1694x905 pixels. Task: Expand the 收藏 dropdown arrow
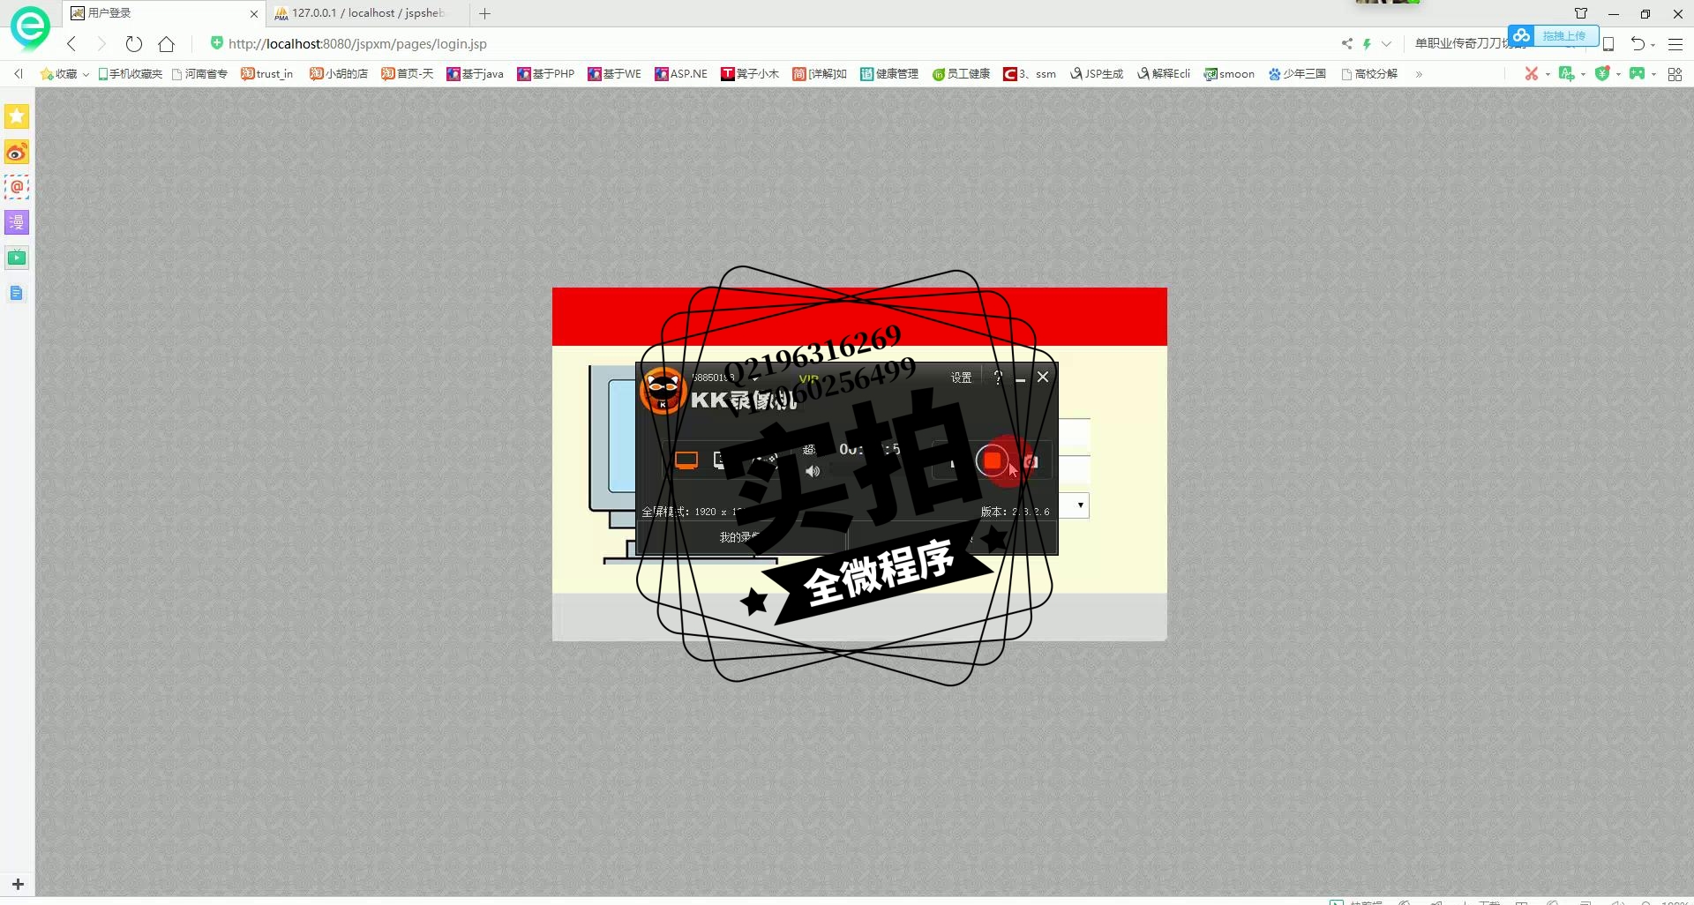(x=86, y=75)
